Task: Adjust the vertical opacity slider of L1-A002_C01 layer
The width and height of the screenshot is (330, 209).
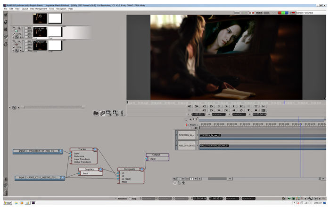Action: [23, 46]
